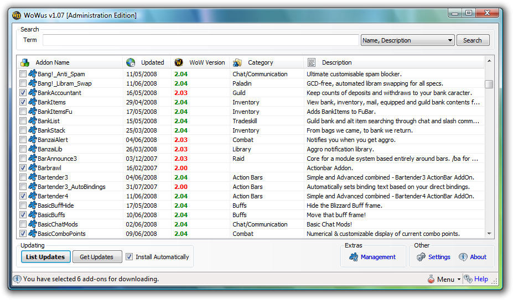Click the addon list scrollbar thumb

(489, 84)
